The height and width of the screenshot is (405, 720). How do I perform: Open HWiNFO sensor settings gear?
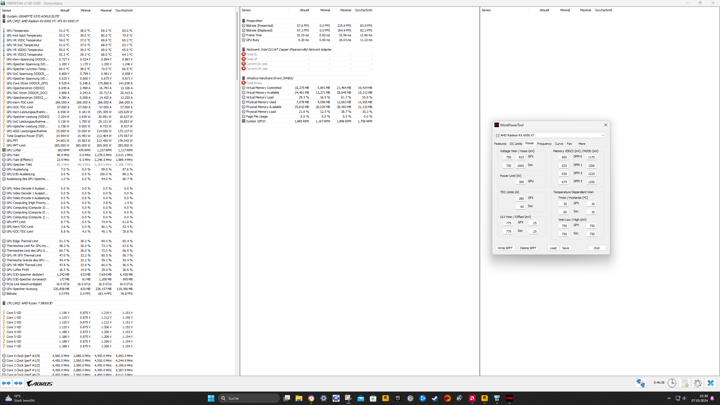click(698, 383)
